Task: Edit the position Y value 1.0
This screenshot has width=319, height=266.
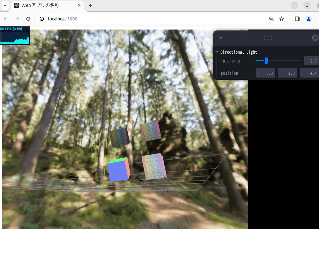Action: tap(288, 73)
